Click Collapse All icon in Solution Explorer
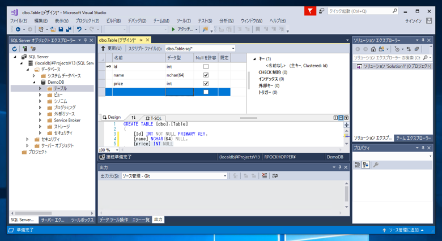 [x=416, y=49]
